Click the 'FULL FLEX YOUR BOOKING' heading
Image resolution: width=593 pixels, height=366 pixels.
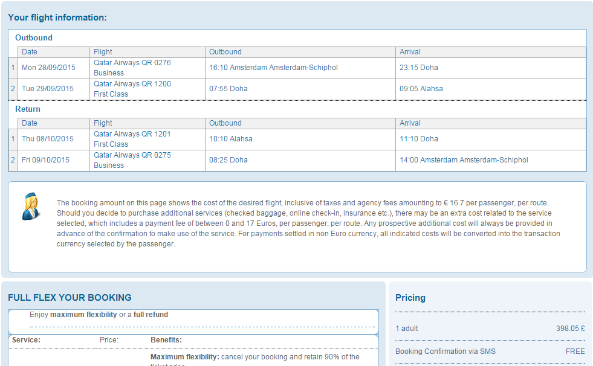[70, 298]
